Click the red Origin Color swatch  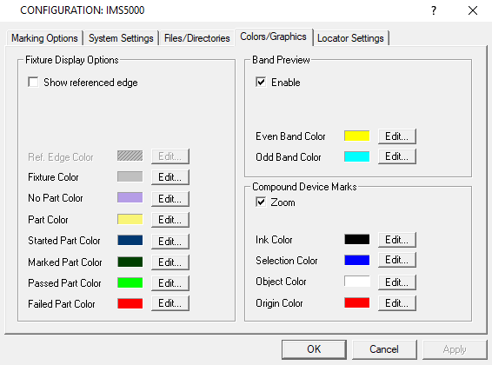coord(356,302)
